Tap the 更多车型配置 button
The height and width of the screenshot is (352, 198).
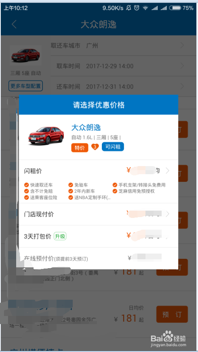pyautogui.click(x=25, y=86)
